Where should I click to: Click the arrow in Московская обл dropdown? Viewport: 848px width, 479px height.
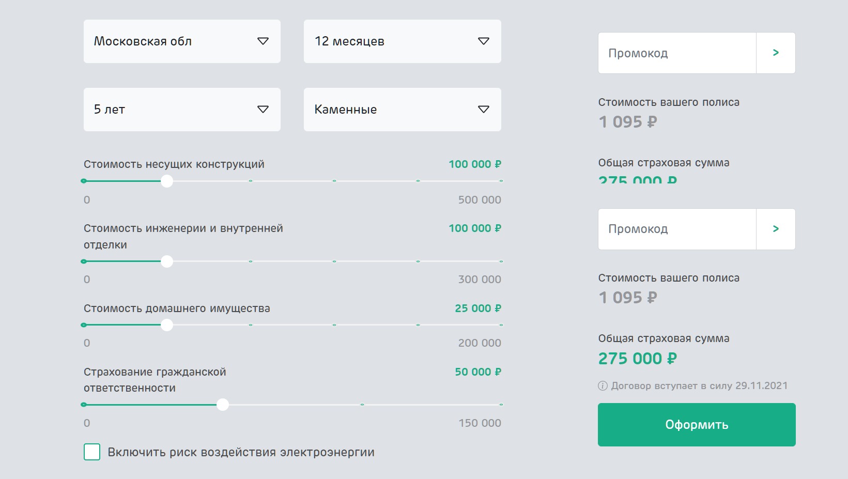point(263,41)
